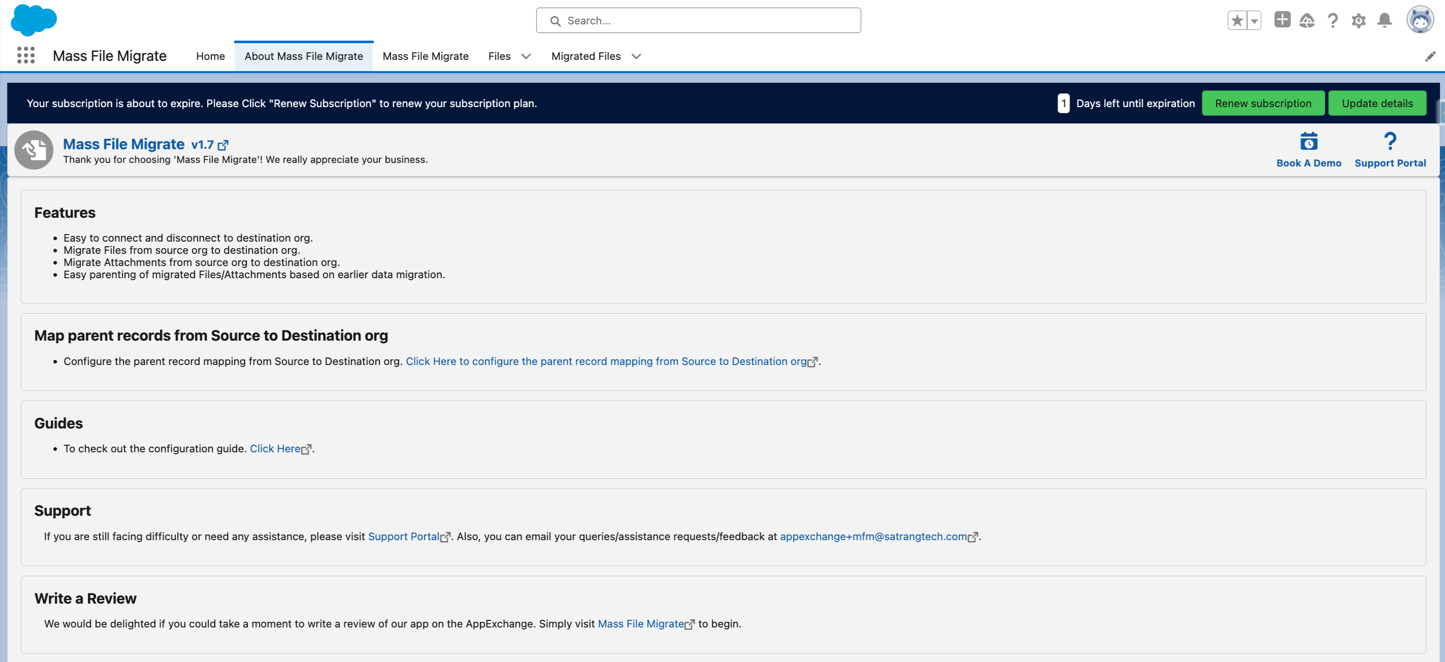
Task: Expand the Favorites list dropdown arrow
Action: point(1254,21)
